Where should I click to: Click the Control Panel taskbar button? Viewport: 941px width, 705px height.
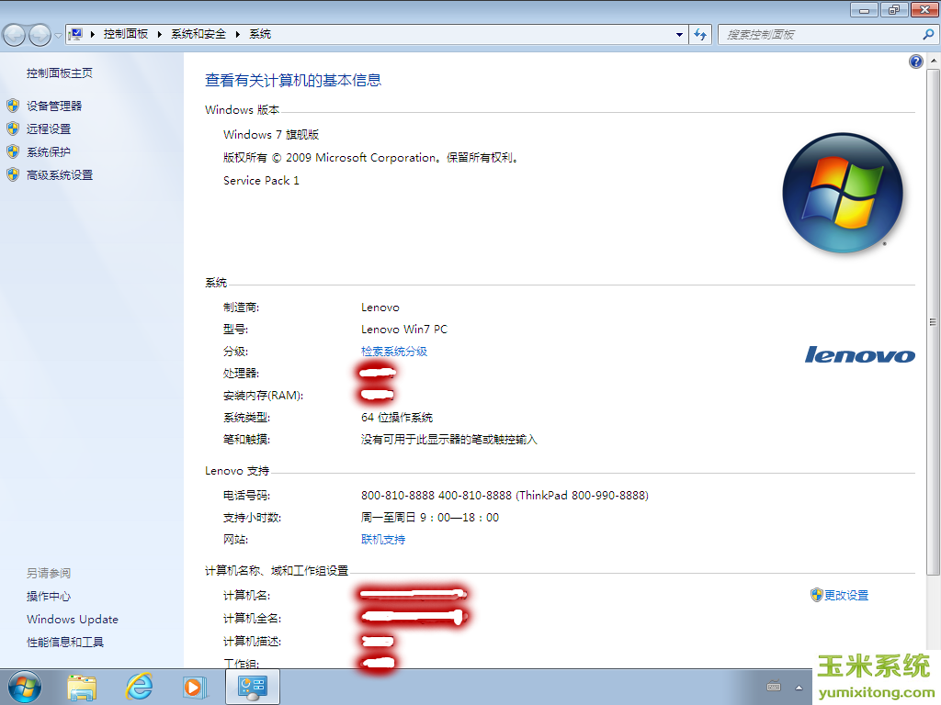click(253, 687)
